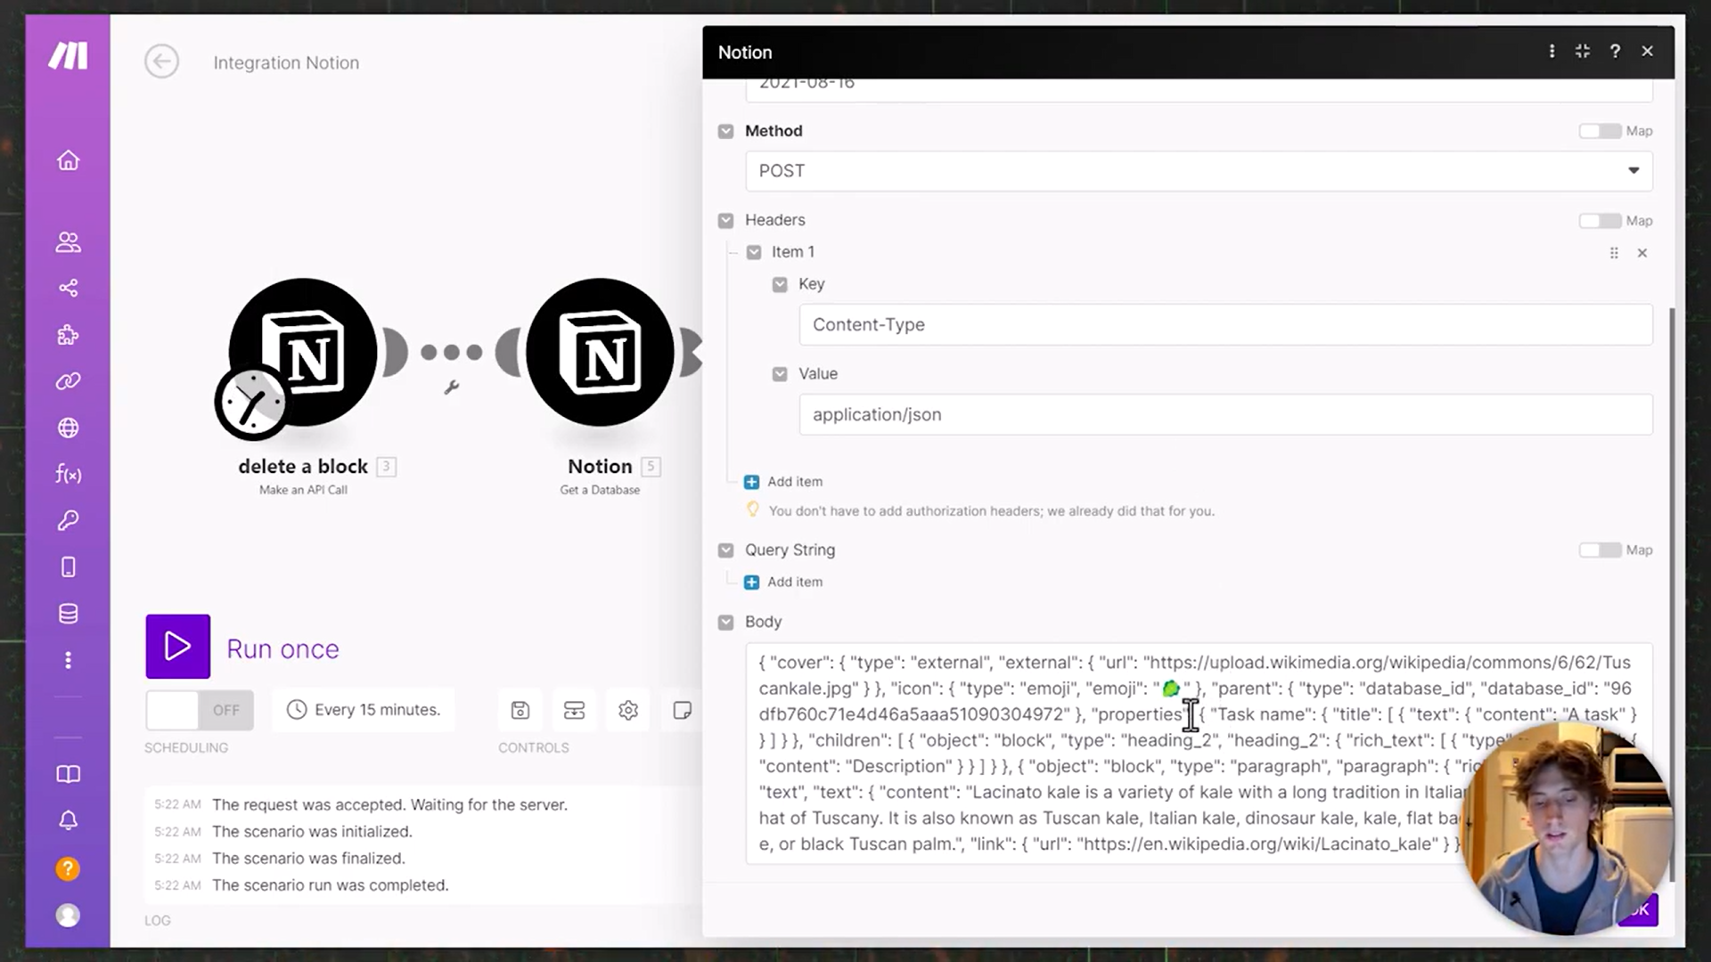Open Data stores icon in sidebar
Screen dimensions: 1711x962
tap(68, 614)
